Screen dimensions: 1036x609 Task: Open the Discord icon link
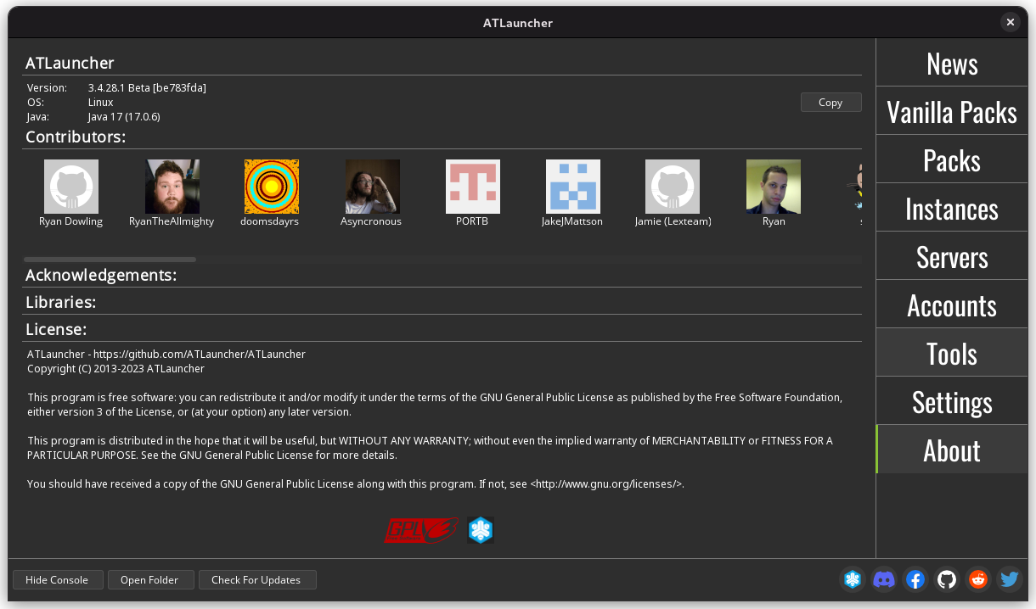[884, 579]
